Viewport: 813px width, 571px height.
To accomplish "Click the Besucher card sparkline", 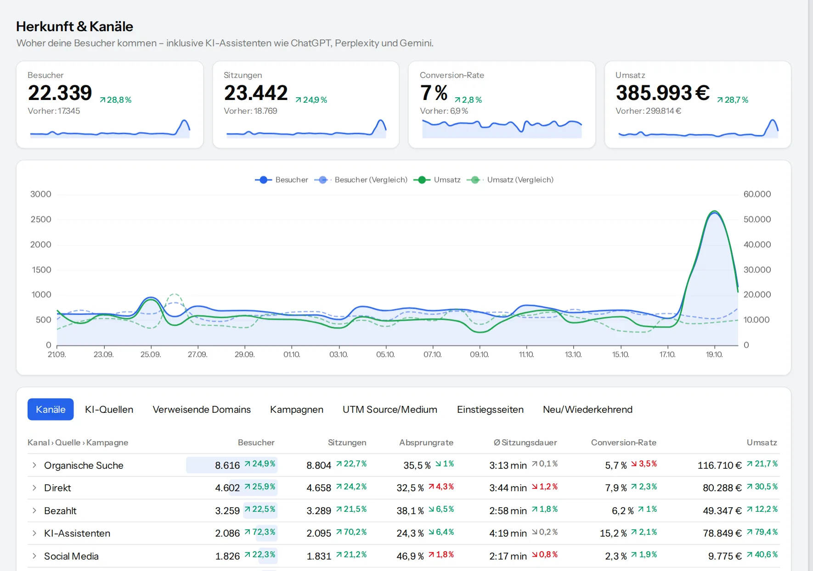I will pyautogui.click(x=110, y=129).
